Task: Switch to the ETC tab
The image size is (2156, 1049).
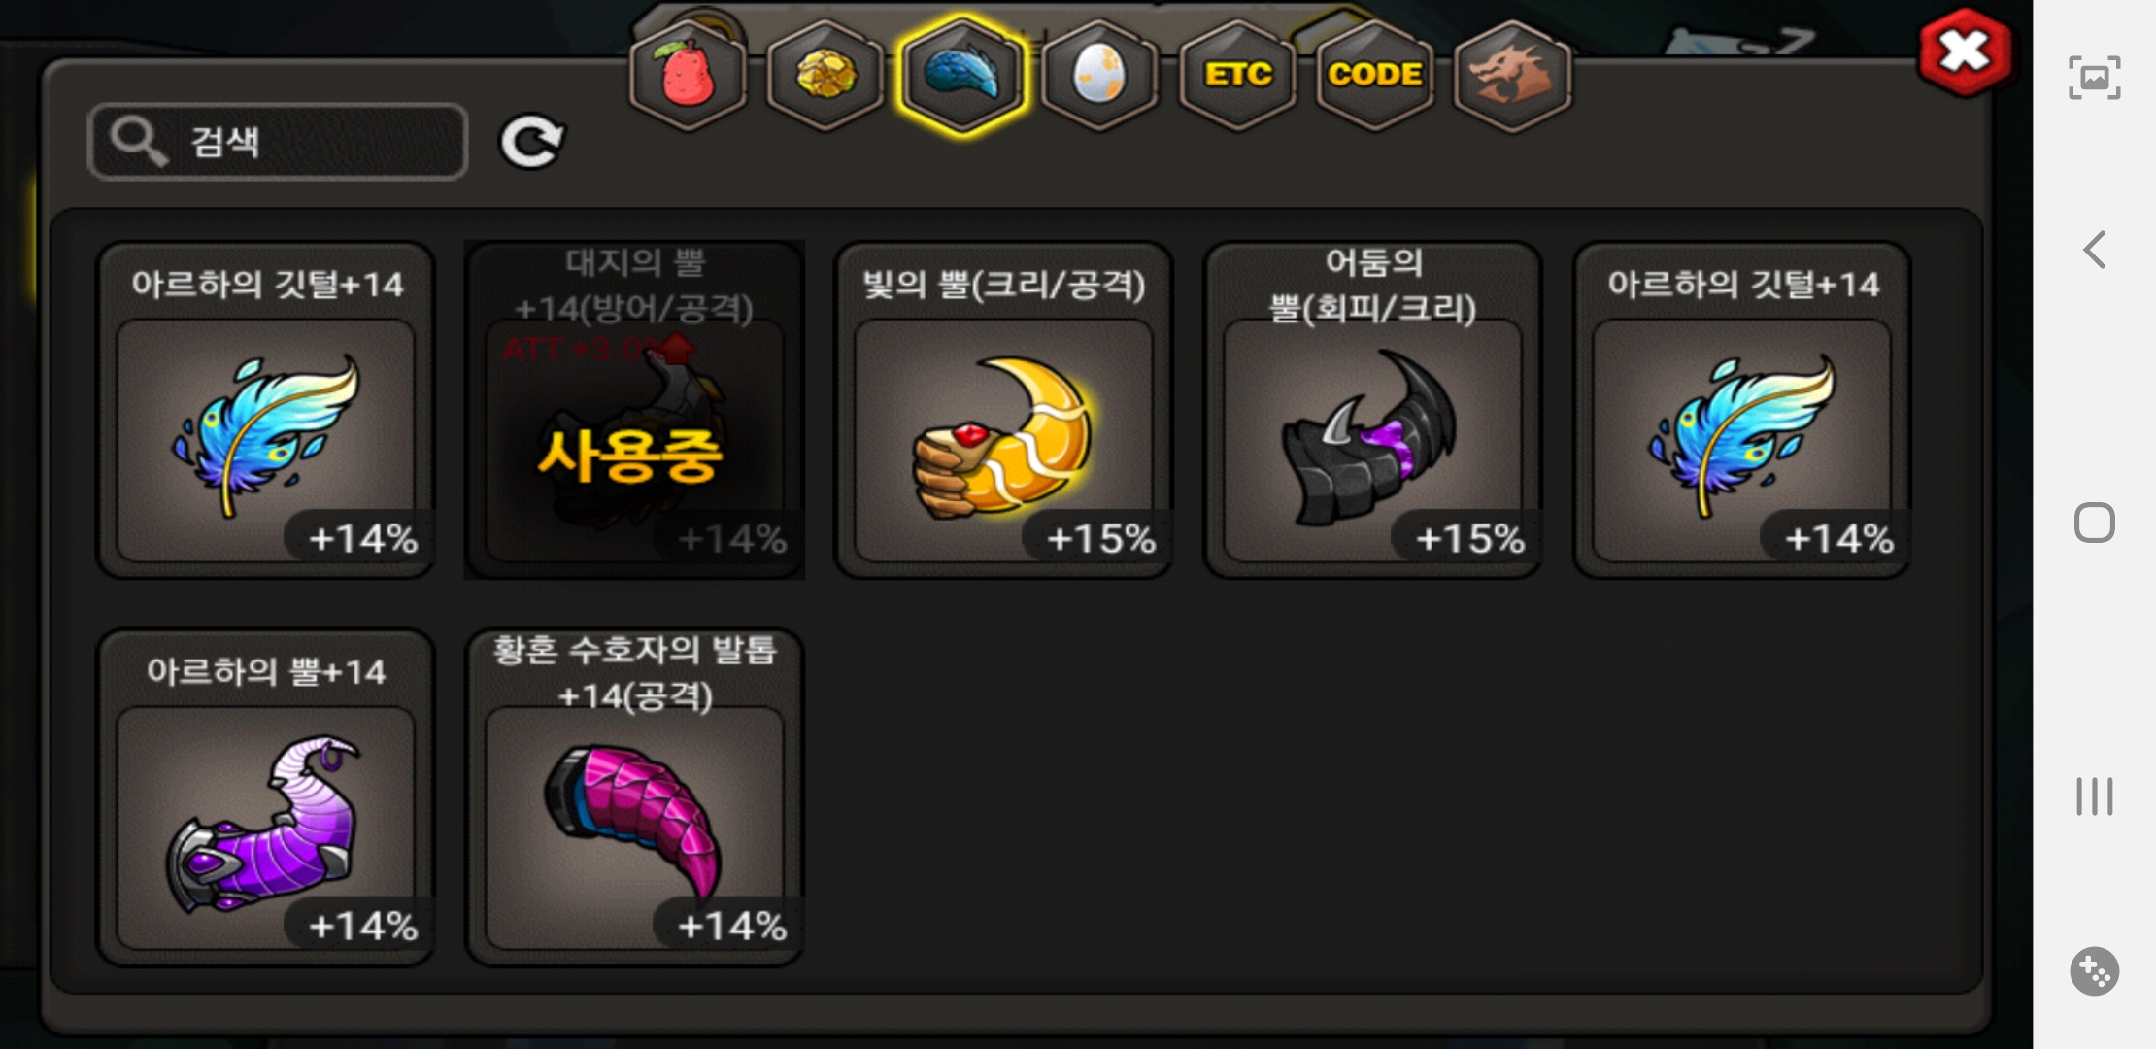Action: point(1237,74)
